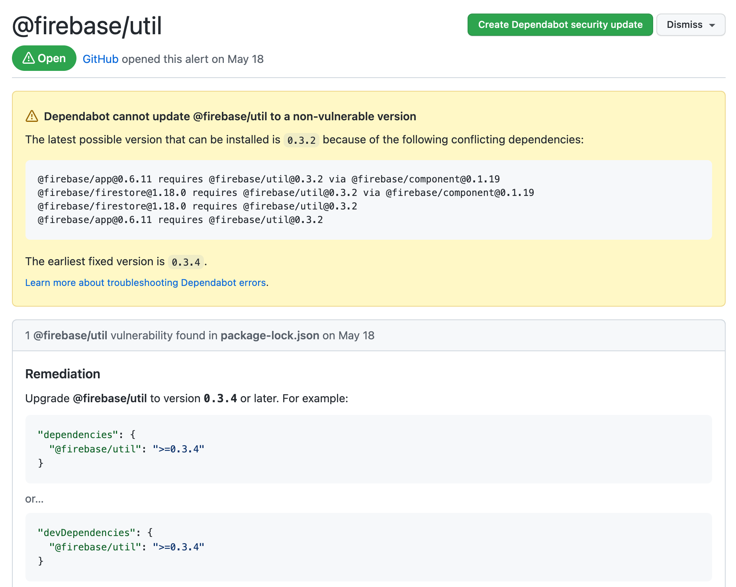Open troubleshooting Dependabot errors link
This screenshot has width=736, height=587.
click(145, 282)
